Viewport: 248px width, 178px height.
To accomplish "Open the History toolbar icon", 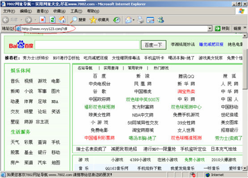I will (117, 20).
